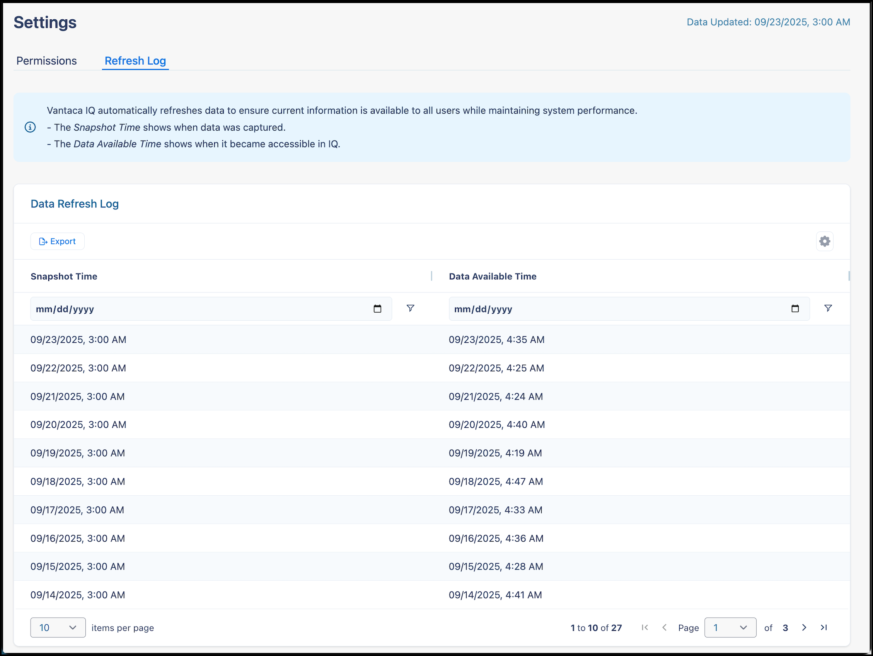
Task: Open the Data Available Time column filter
Action: coord(829,308)
